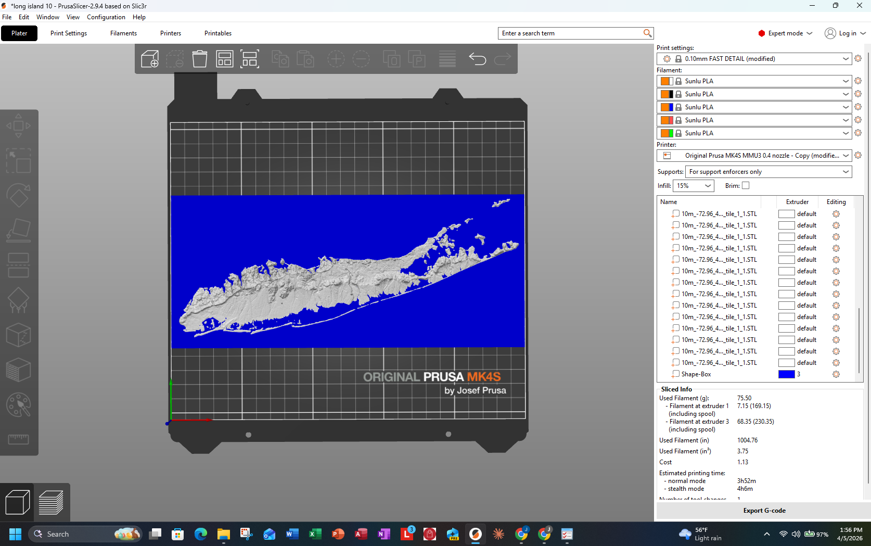871x546 pixels.
Task: Open the File menu
Action: click(7, 17)
